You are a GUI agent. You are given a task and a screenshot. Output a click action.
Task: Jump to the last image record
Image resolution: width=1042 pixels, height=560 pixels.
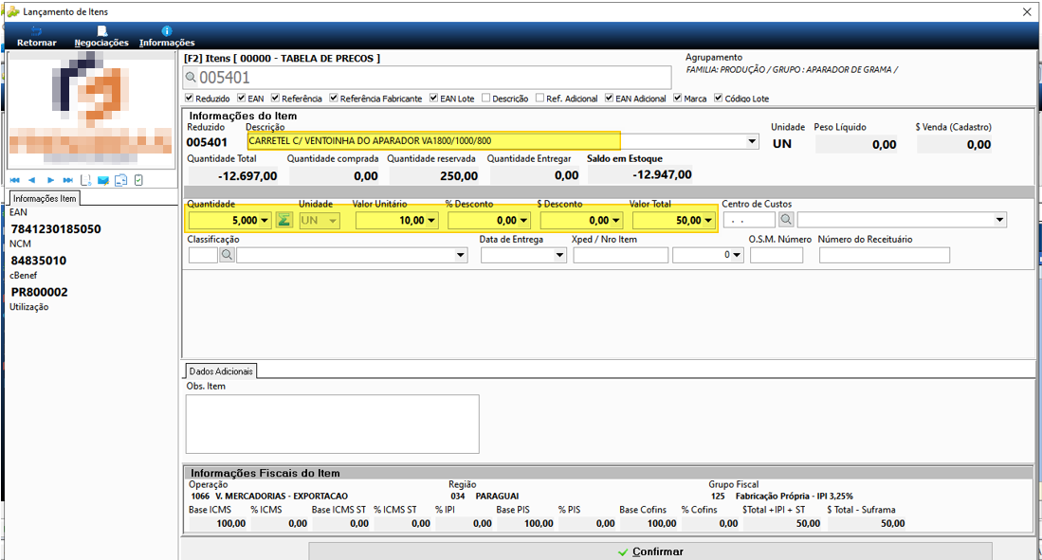click(67, 180)
